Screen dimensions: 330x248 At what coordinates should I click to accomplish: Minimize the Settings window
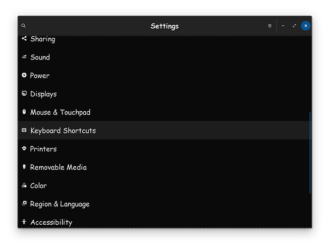coord(283,26)
